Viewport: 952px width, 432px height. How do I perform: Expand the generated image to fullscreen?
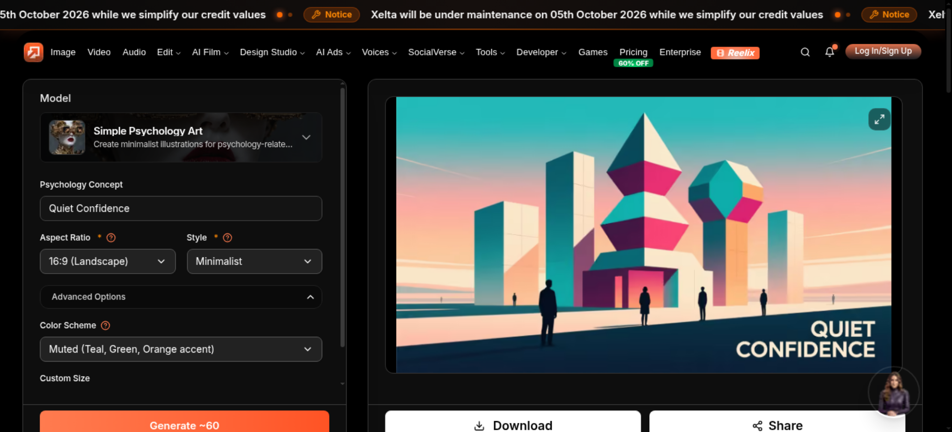pos(879,119)
